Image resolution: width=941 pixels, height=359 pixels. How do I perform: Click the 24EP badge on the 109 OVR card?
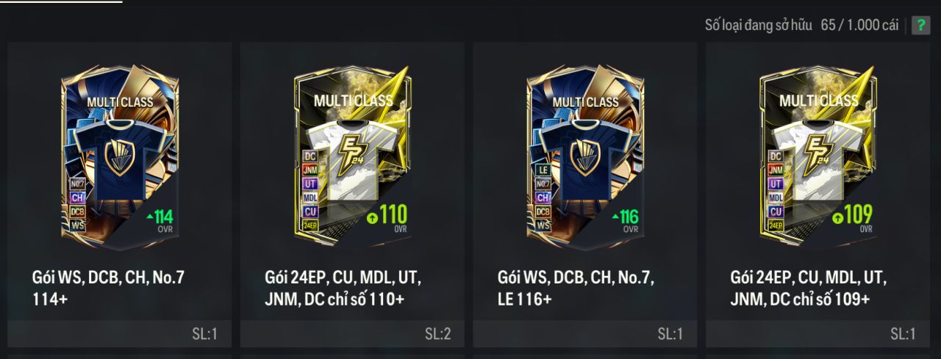(x=776, y=225)
